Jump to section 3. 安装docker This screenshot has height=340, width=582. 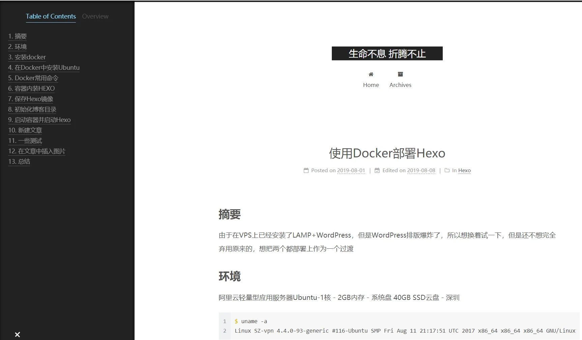(x=27, y=57)
